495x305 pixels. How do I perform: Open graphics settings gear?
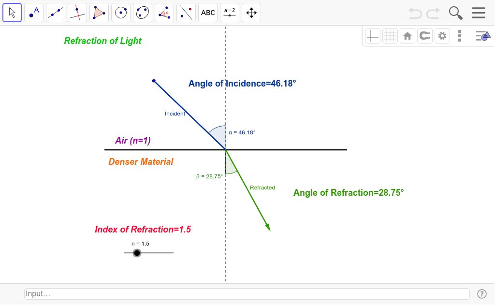coord(442,36)
